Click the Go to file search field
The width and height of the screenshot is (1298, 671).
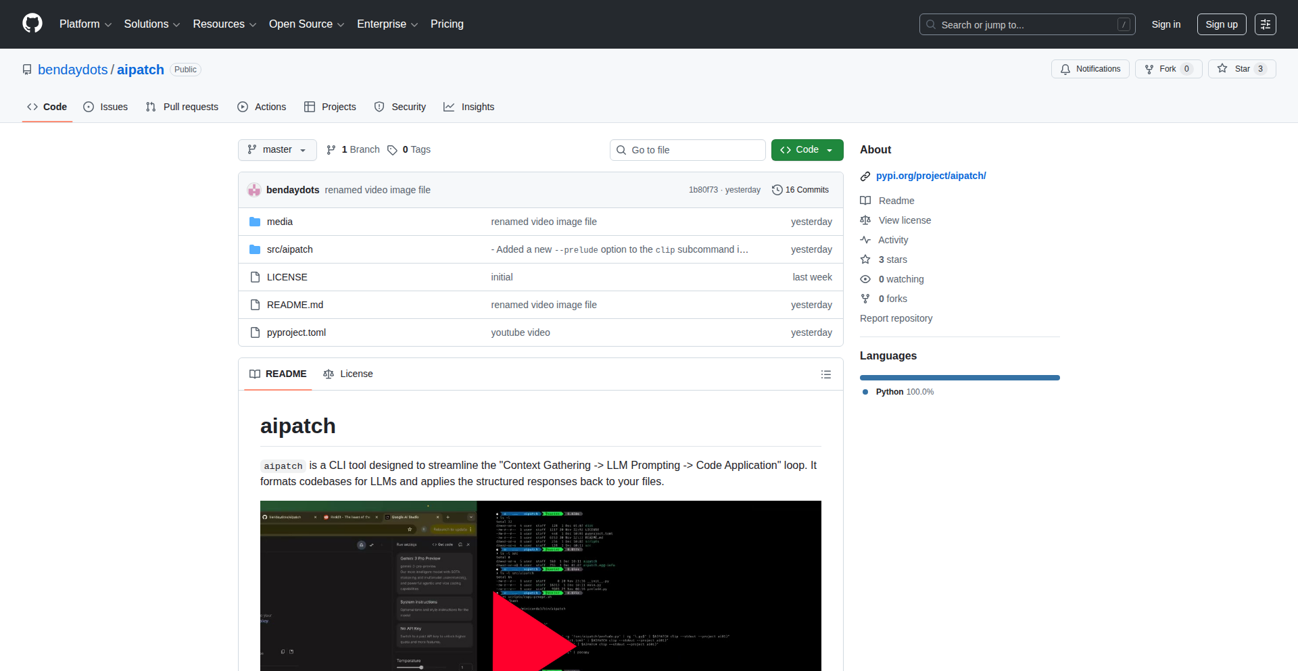coord(688,150)
